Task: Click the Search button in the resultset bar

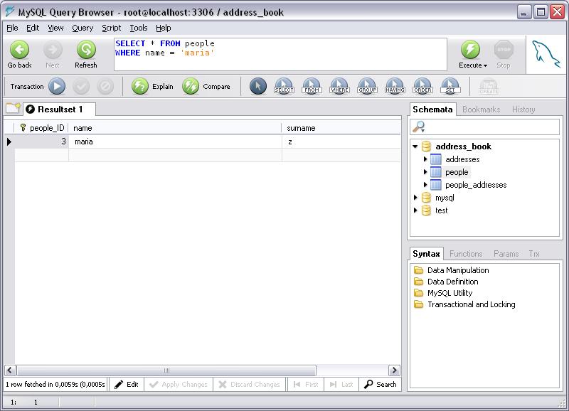Action: click(381, 385)
